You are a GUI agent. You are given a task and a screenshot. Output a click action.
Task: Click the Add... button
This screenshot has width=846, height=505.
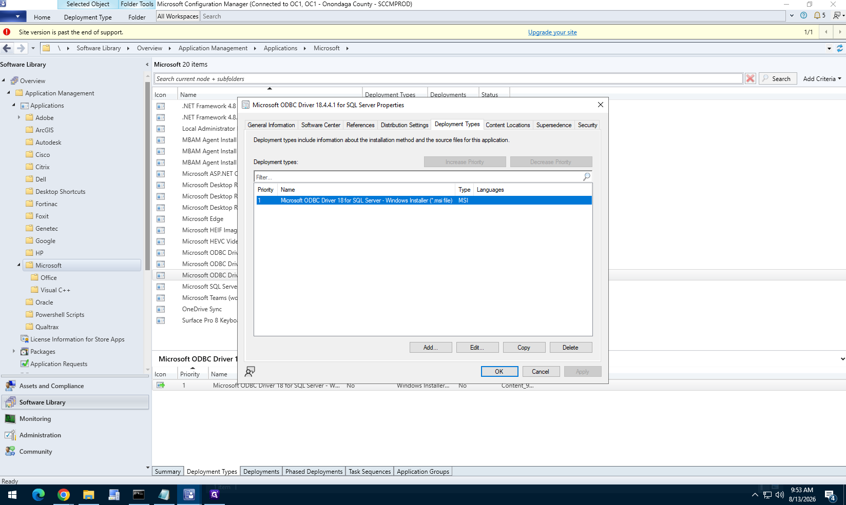(x=431, y=348)
